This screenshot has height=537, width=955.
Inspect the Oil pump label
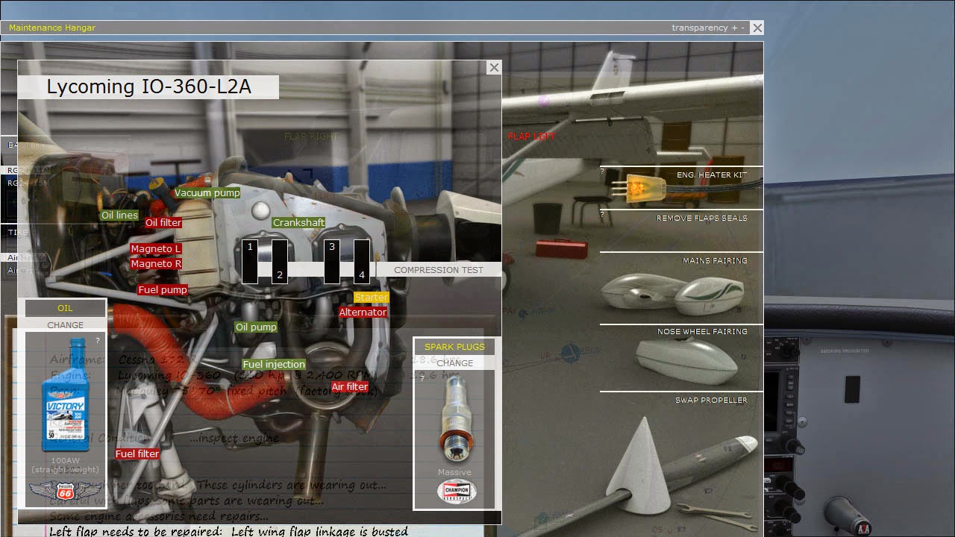[256, 327]
